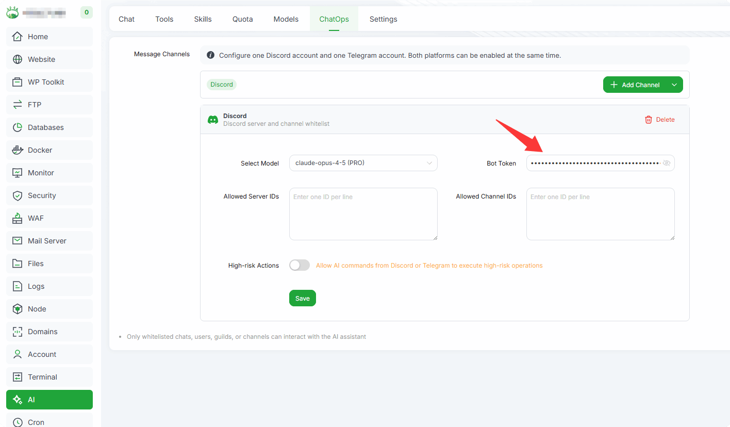Switch to the Chat tab
Screen dimensions: 730x427
pyautogui.click(x=126, y=19)
